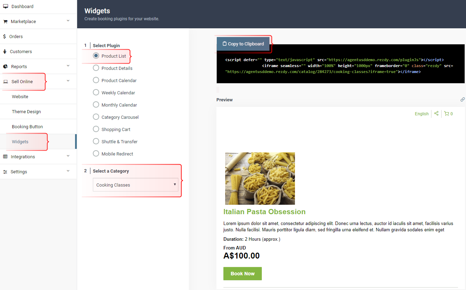
Task: Open the Booking Button submenu item
Action: (38, 126)
